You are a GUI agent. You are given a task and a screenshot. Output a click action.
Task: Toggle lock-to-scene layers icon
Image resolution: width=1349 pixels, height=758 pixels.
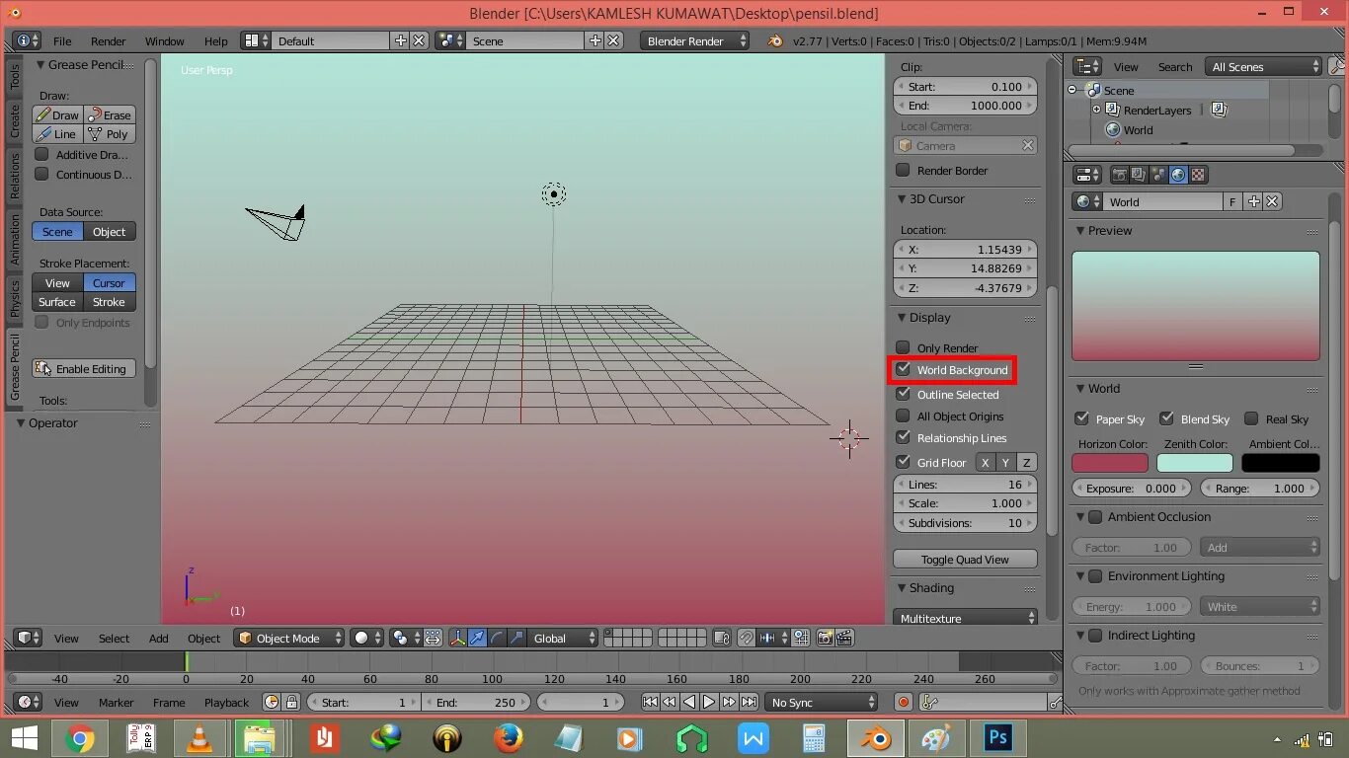pyautogui.click(x=721, y=638)
